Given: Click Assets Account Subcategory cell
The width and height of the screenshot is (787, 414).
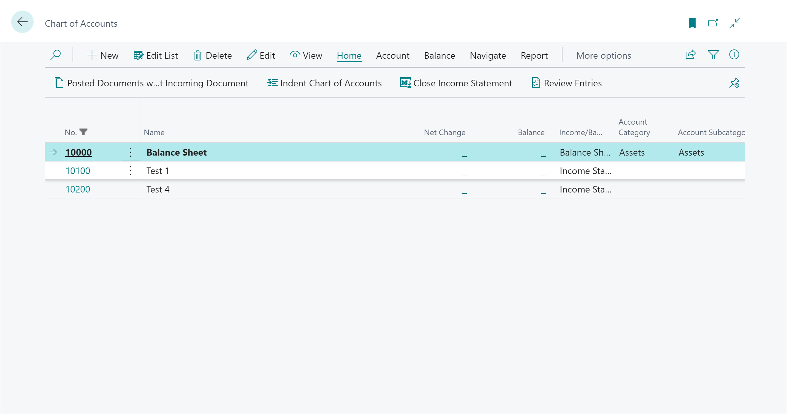Looking at the screenshot, I should pos(691,152).
